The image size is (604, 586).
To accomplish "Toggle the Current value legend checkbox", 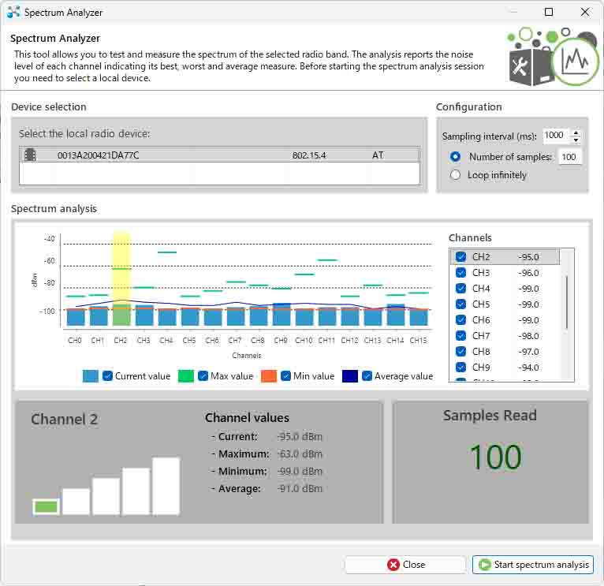I will tap(108, 376).
